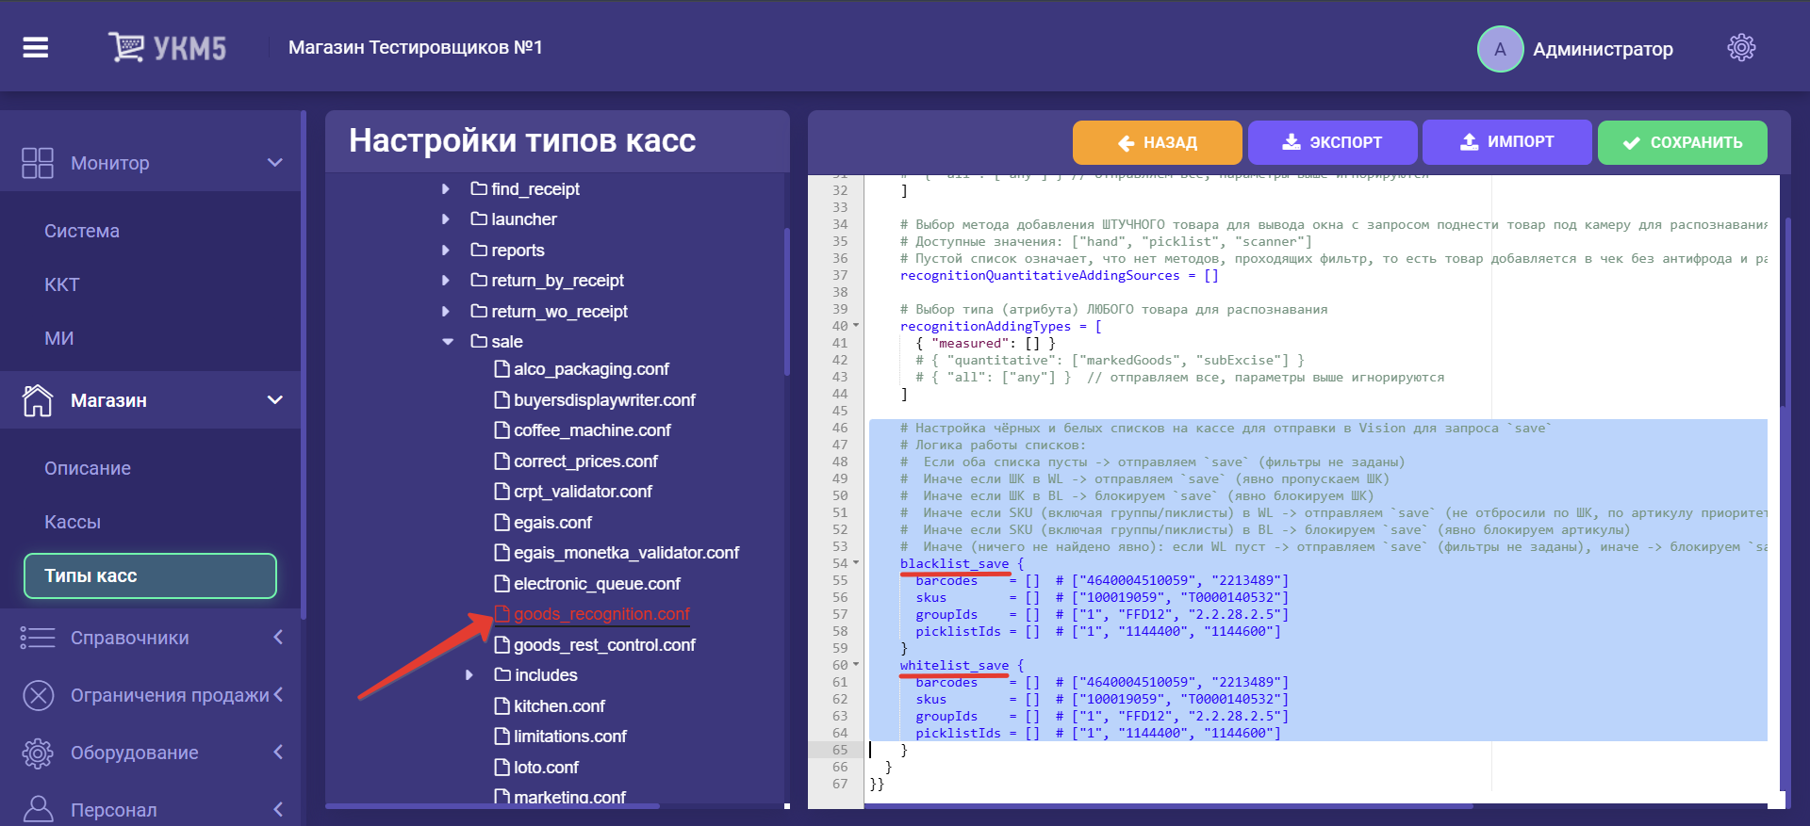This screenshot has height=826, width=1810.
Task: Fold the blacklist_save block at line 54
Action: click(856, 563)
